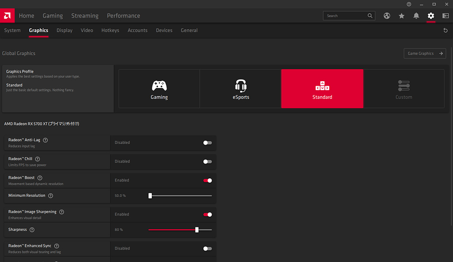Screen dimensions: 453x262
Task: Switch to the Display tab
Action: [x=65, y=30]
